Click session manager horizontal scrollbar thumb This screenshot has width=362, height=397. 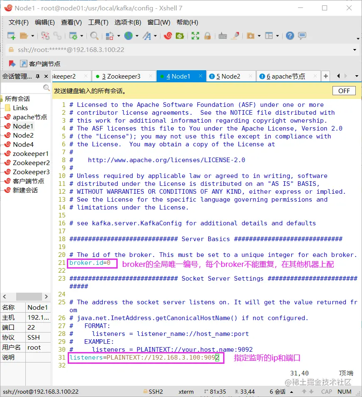pyautogui.click(x=29, y=296)
